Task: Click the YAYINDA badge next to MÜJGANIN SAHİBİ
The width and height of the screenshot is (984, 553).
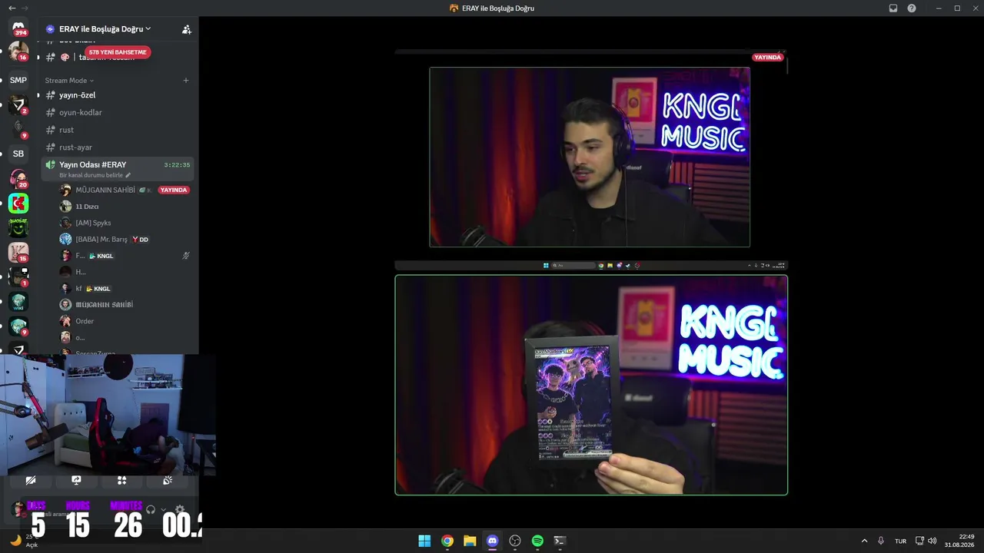Action: 174,190
